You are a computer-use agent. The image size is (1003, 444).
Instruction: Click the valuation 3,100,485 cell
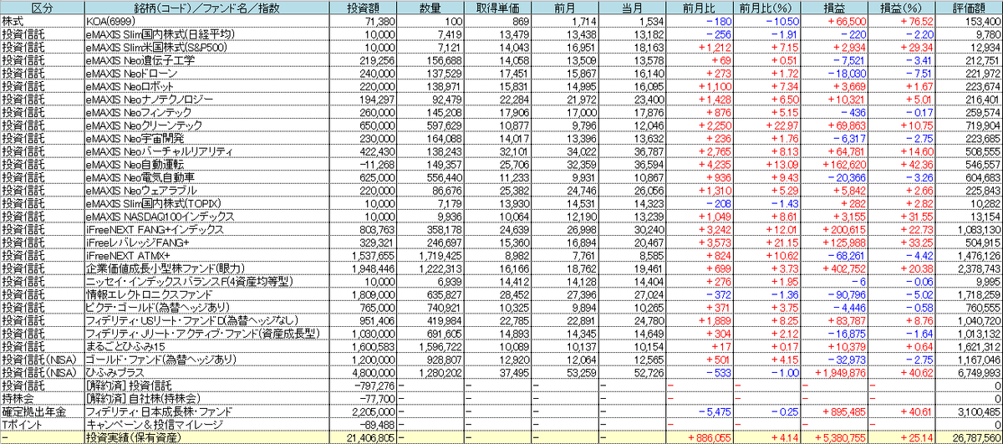[978, 412]
